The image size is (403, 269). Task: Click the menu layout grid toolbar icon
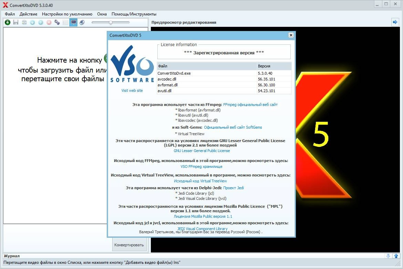coord(65,22)
